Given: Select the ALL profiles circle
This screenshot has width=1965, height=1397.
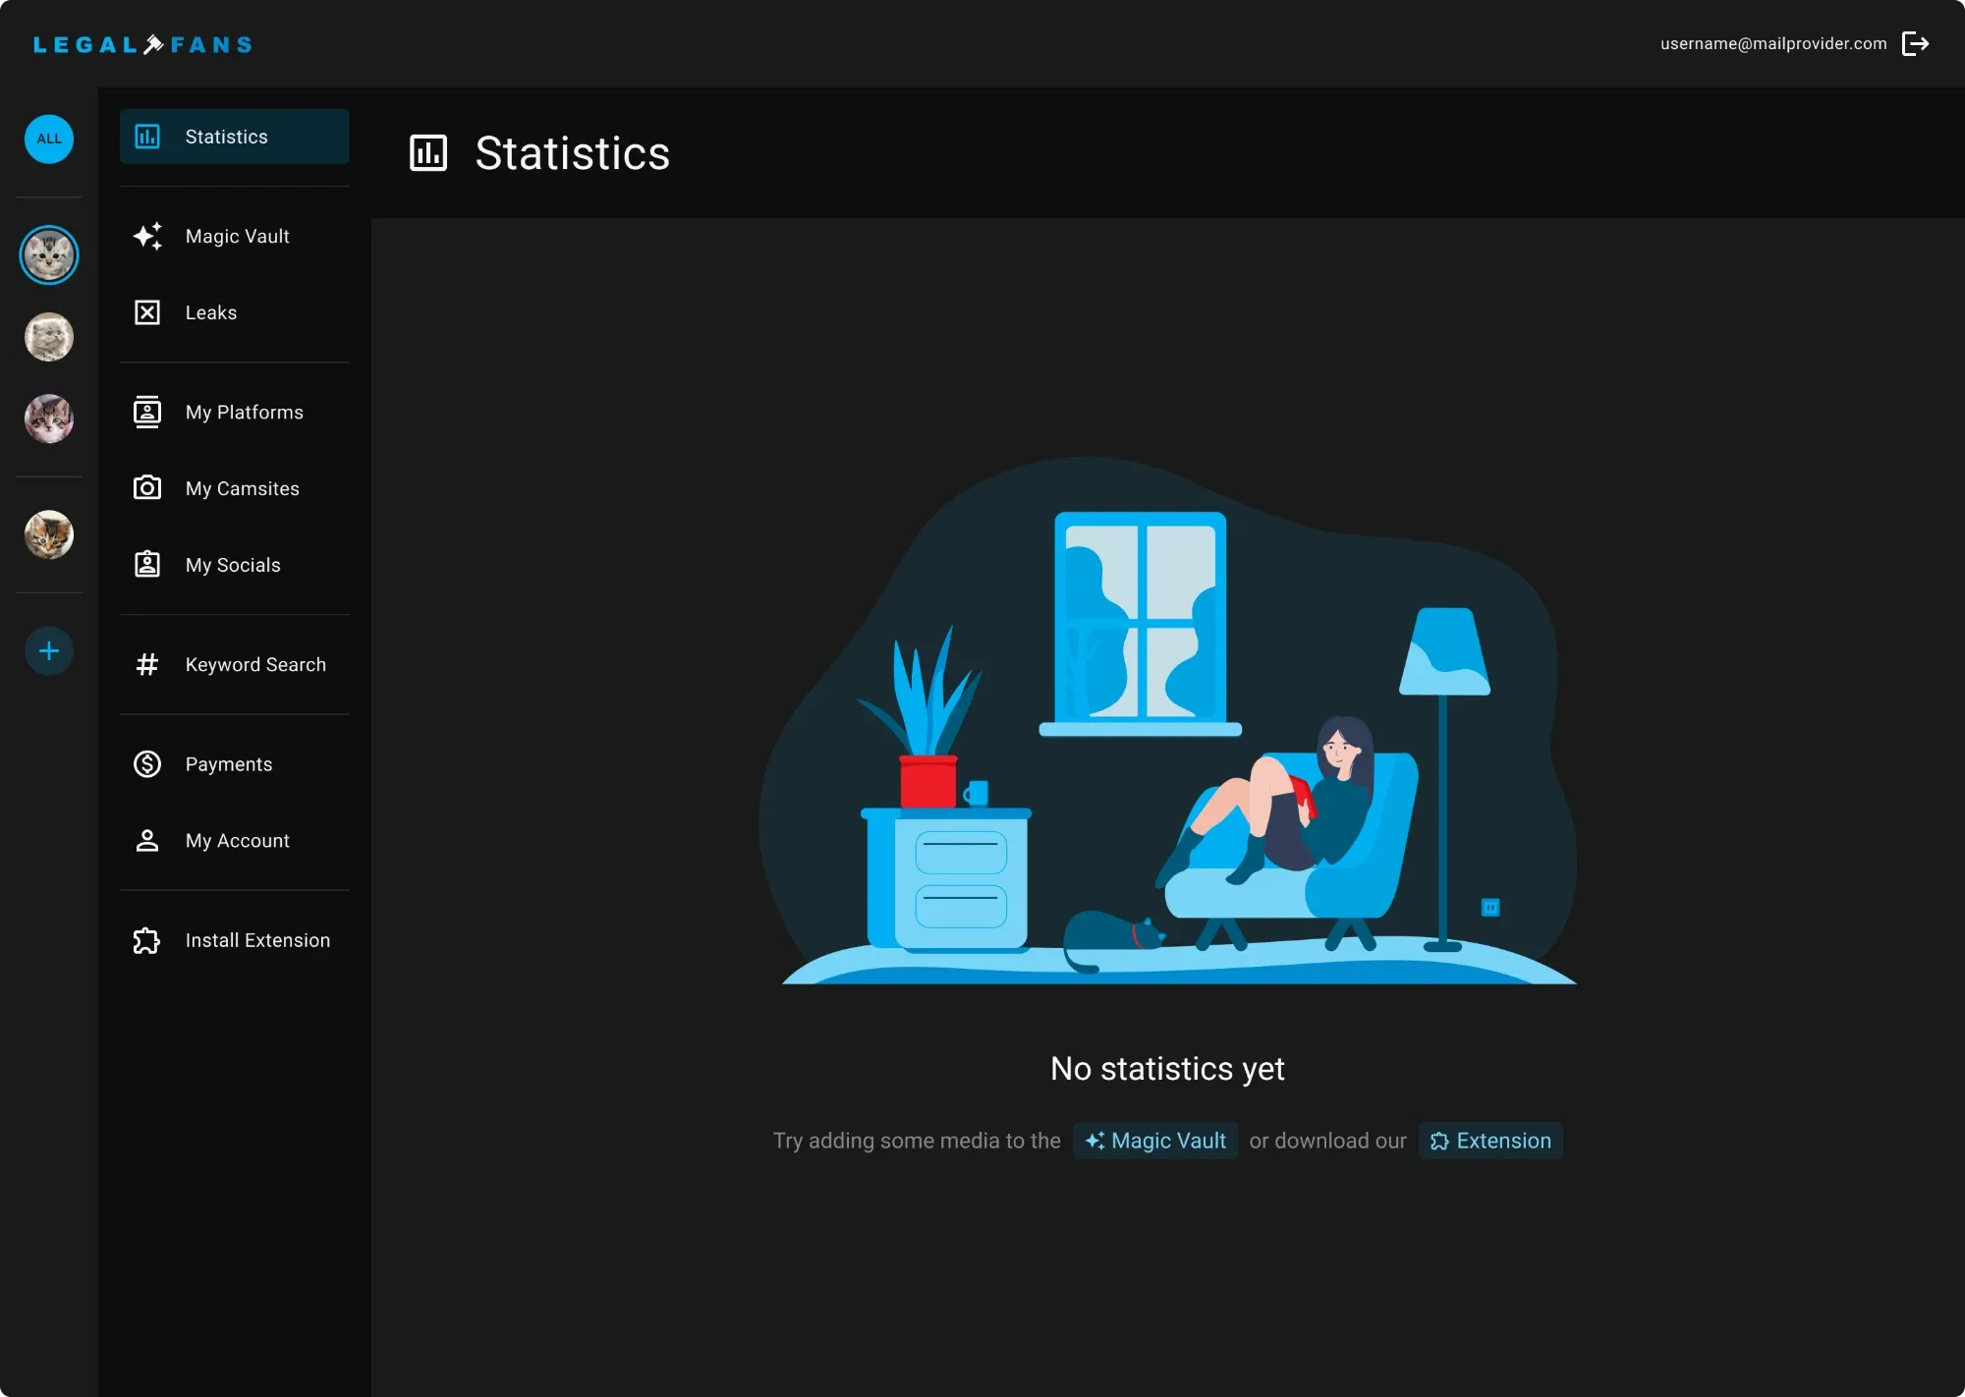Looking at the screenshot, I should click(49, 139).
